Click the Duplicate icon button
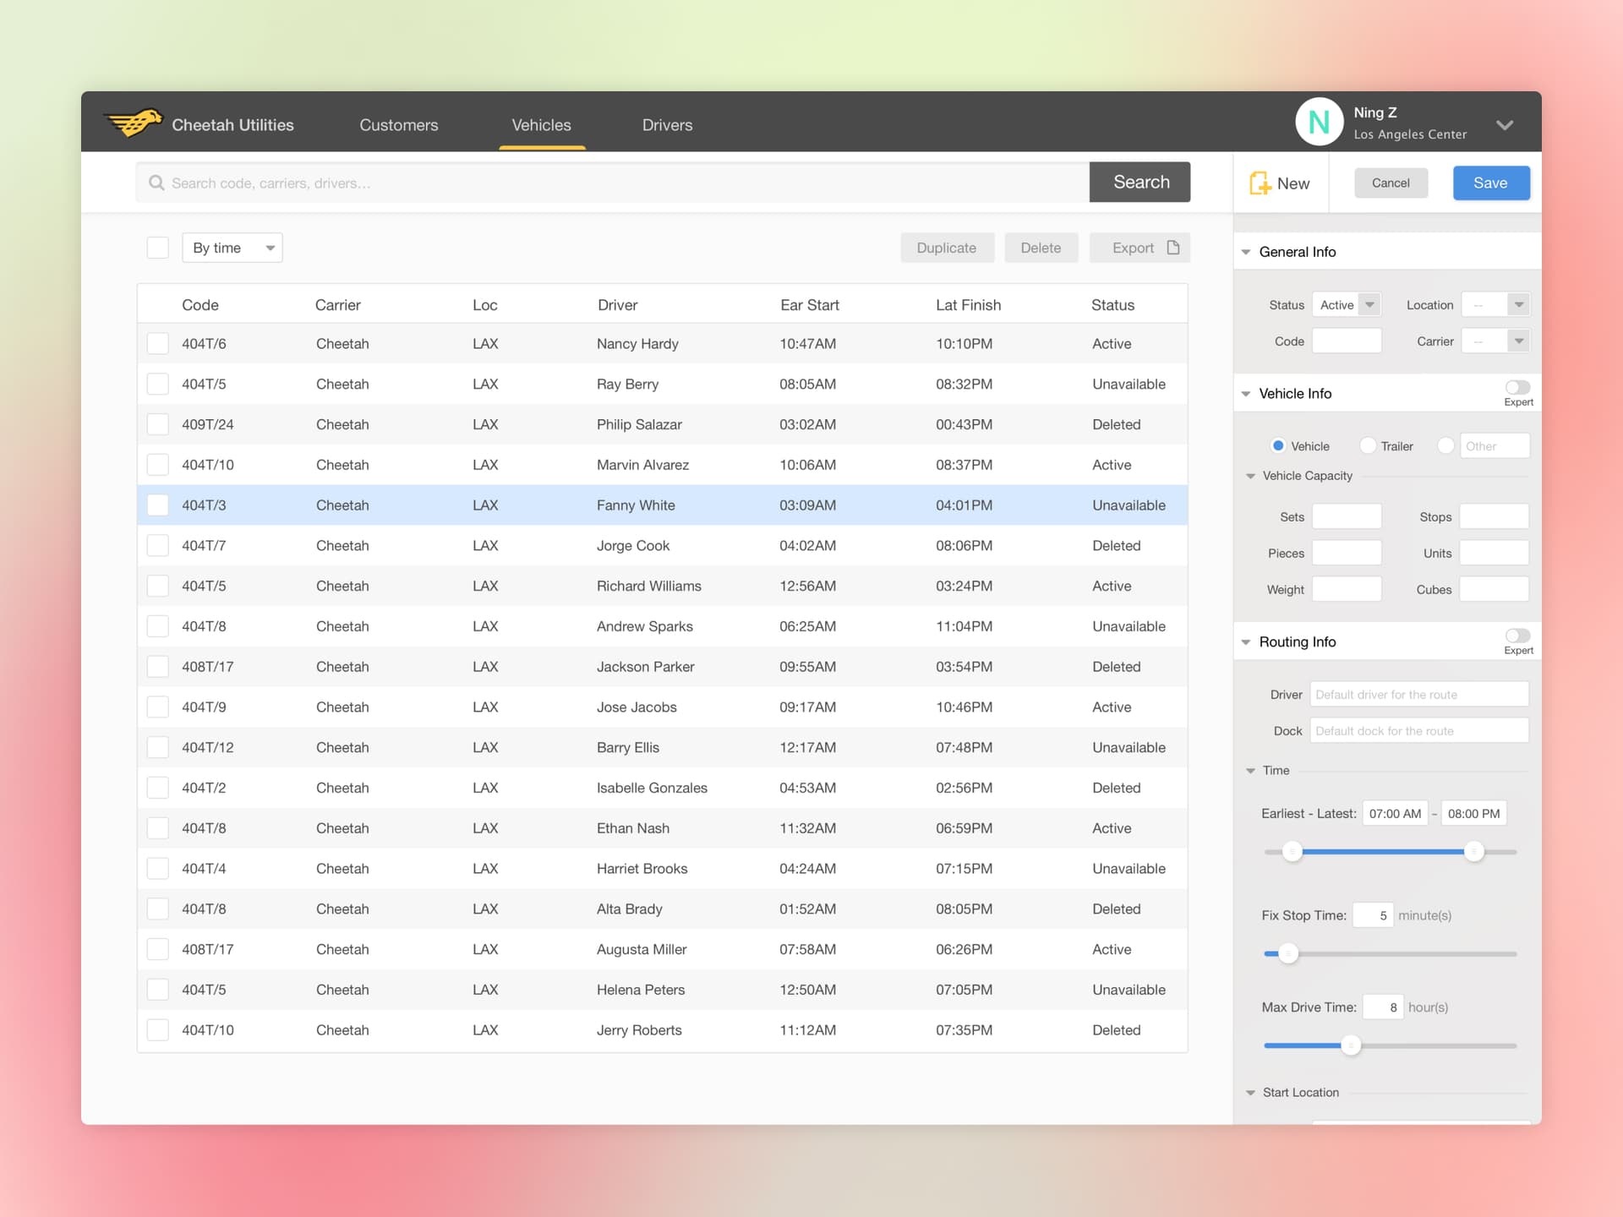Screen dimensions: 1623x1217 point(946,247)
